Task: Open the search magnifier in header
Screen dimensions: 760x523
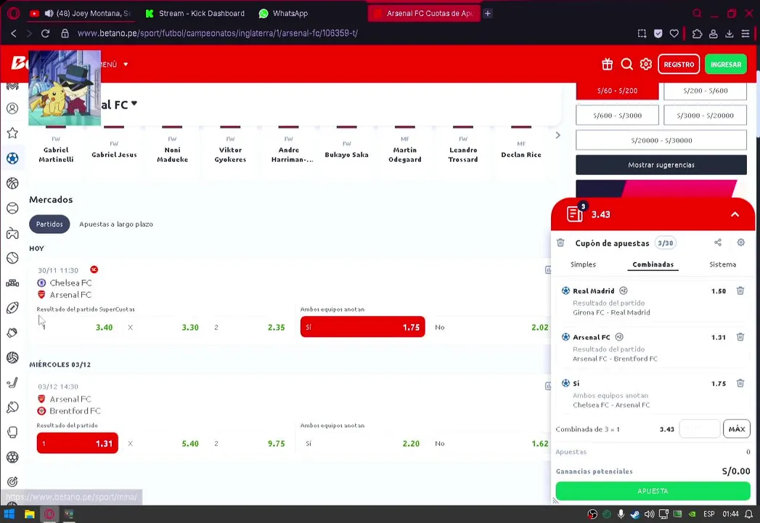Action: (x=626, y=64)
